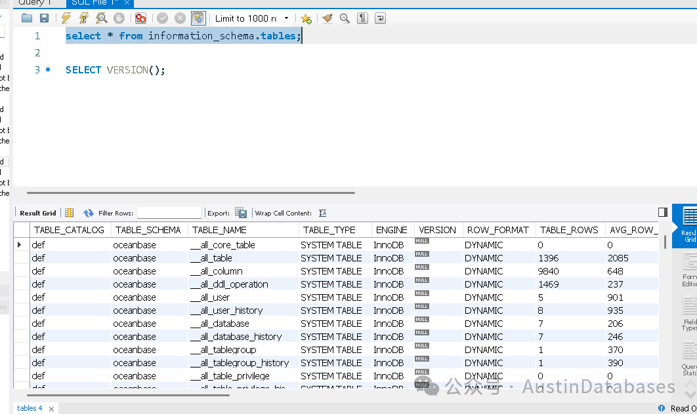Select the tables 4 result tab
The width and height of the screenshot is (697, 414).
point(30,407)
